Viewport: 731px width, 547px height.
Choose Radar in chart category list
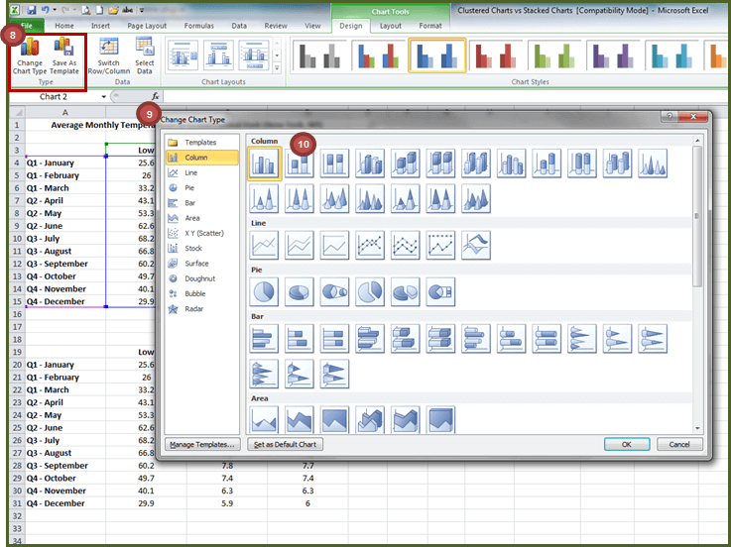tap(194, 308)
